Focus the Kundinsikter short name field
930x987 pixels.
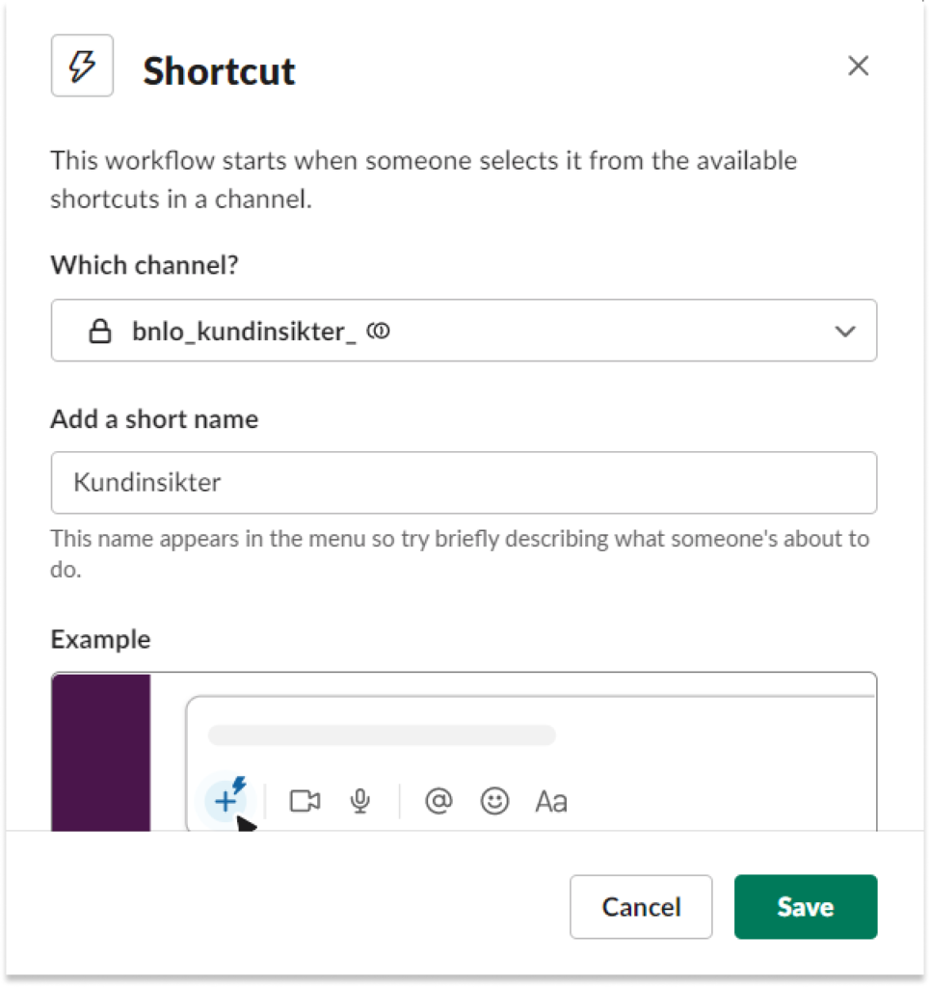tap(464, 482)
